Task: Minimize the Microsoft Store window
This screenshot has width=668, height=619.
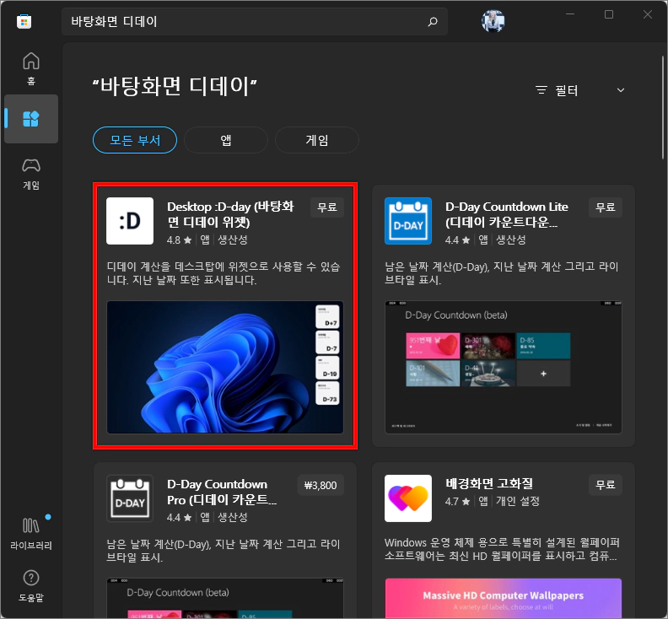Action: (570, 14)
